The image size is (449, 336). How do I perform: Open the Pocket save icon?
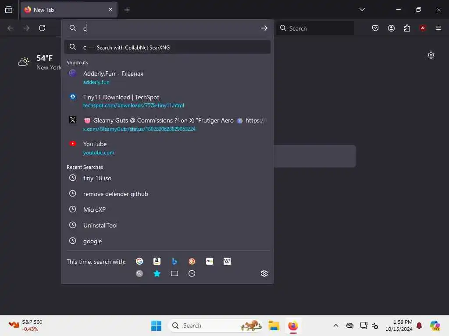coord(375,28)
